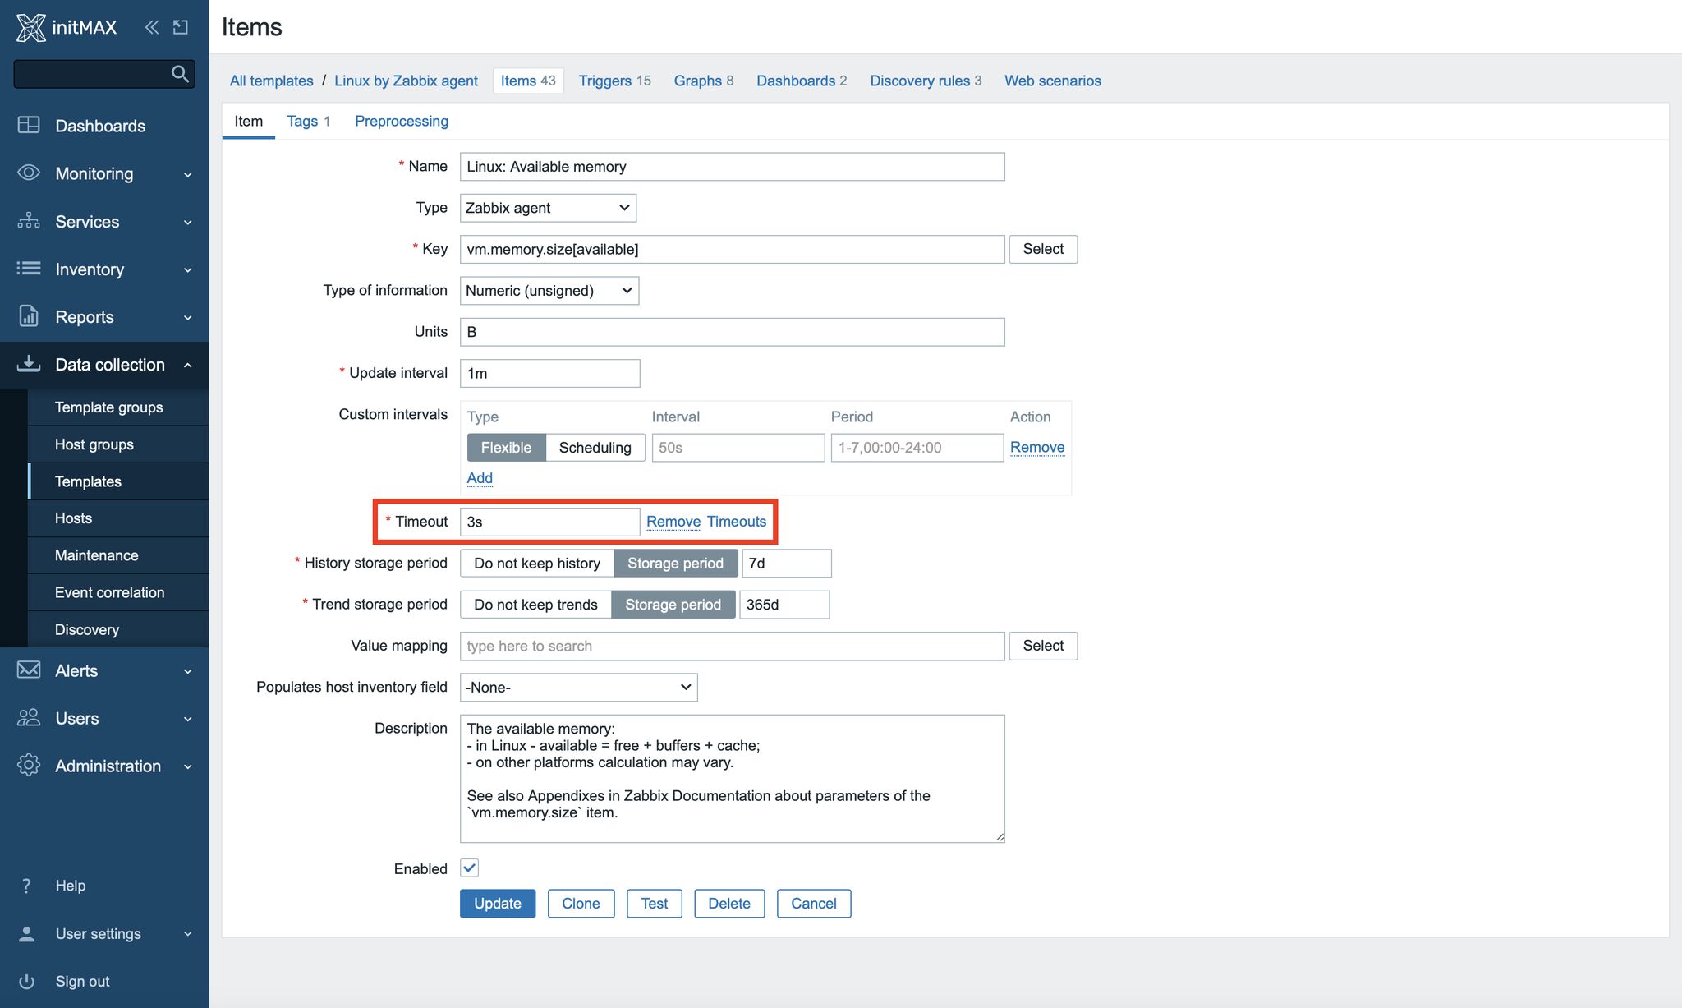1682x1008 pixels.
Task: Expand the Monitoring menu
Action: pos(188,174)
